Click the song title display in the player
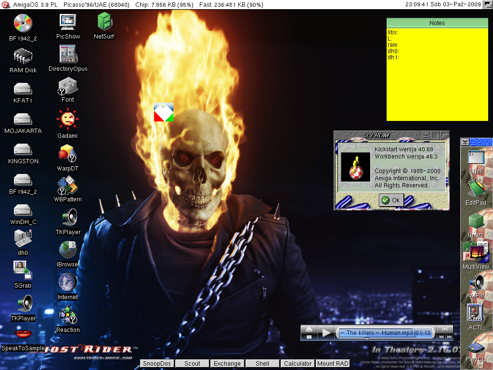The height and width of the screenshot is (370, 493). (386, 333)
